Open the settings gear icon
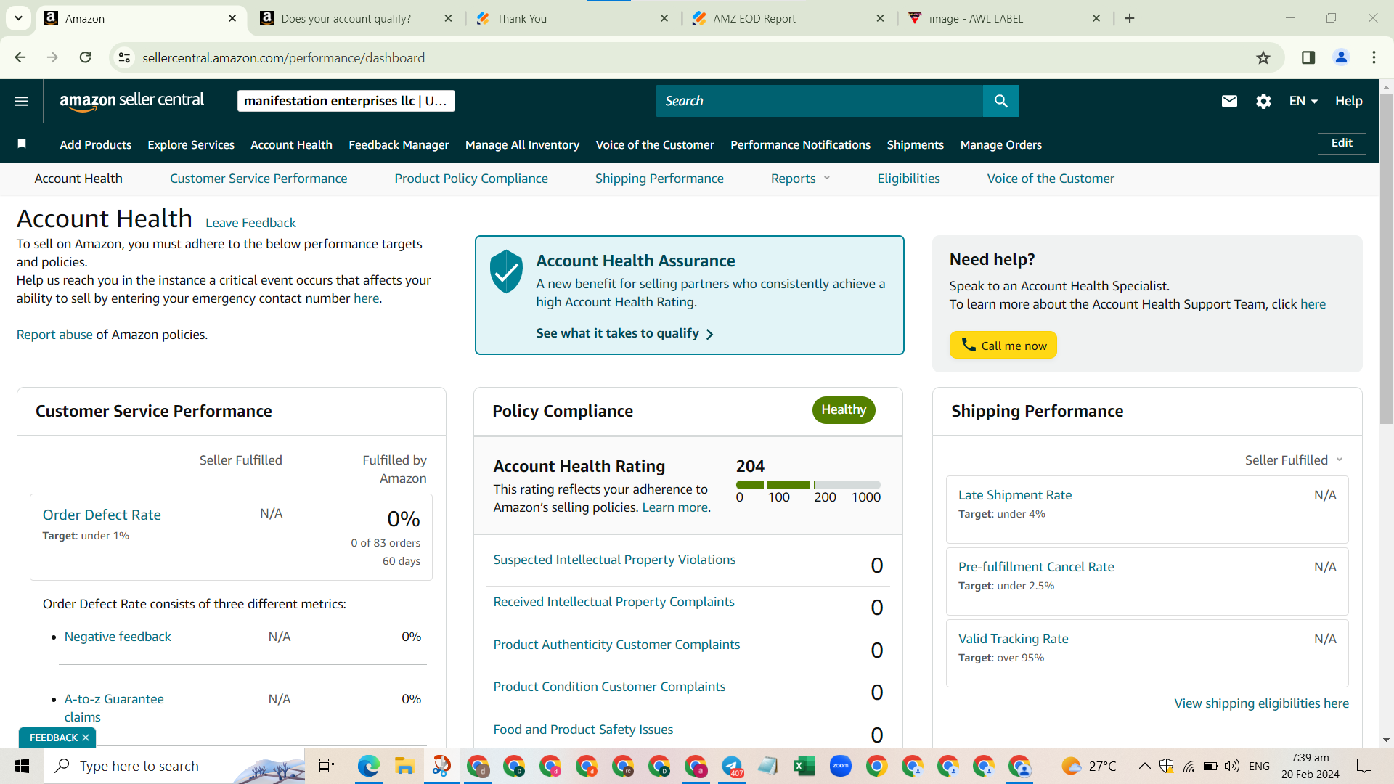 click(1263, 101)
